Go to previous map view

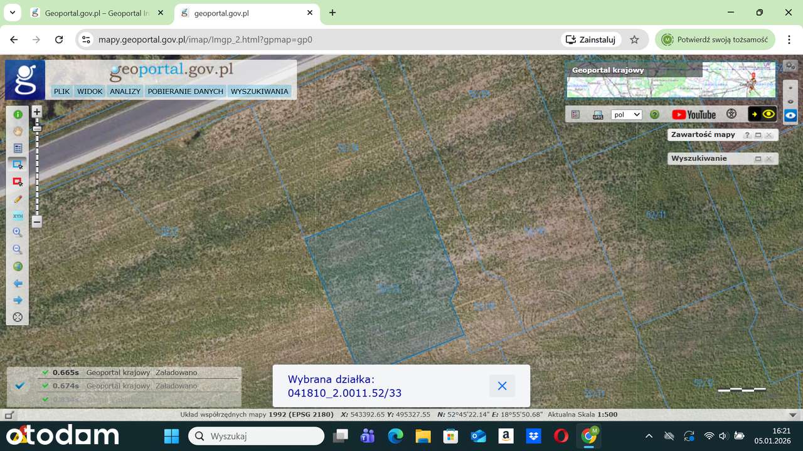coord(18,283)
